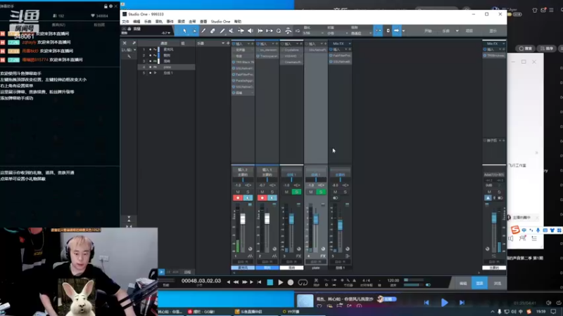Click the Return to Zero transport button

[259, 282]
